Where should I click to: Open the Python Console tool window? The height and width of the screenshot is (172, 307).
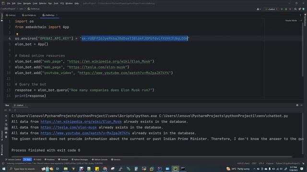(100, 160)
